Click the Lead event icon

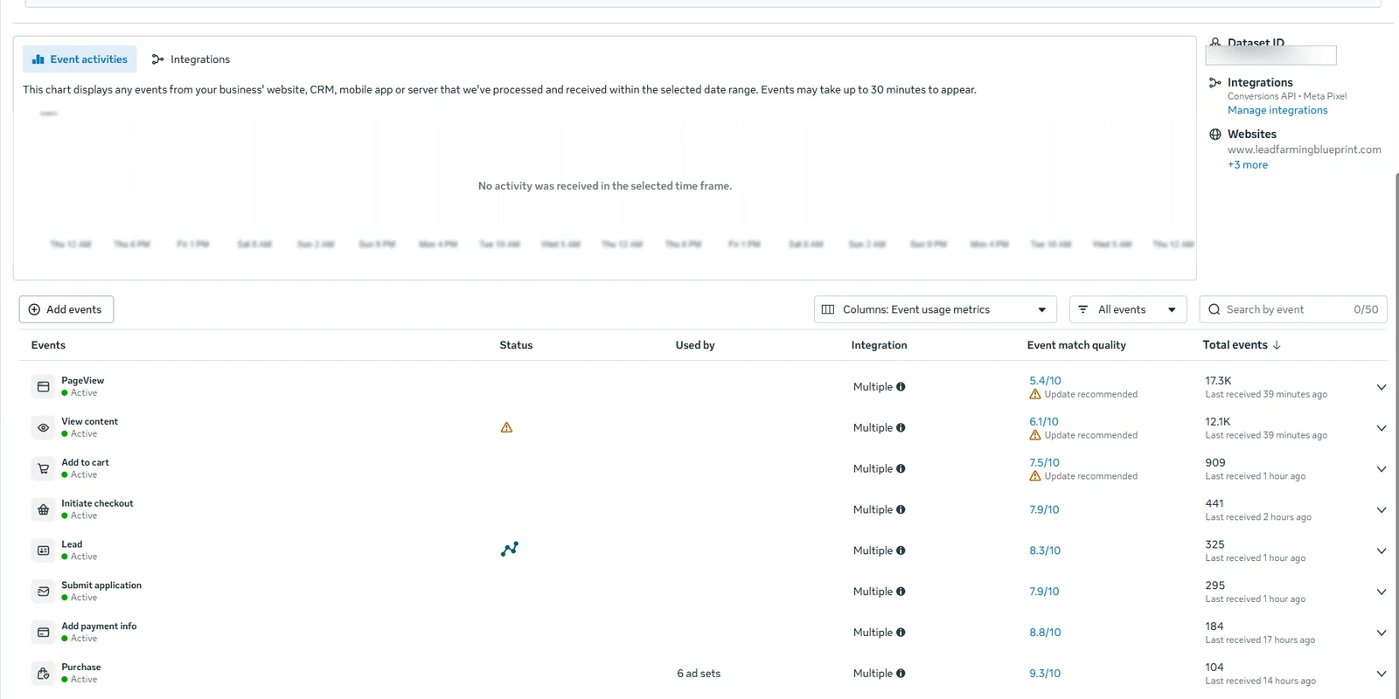tap(43, 550)
